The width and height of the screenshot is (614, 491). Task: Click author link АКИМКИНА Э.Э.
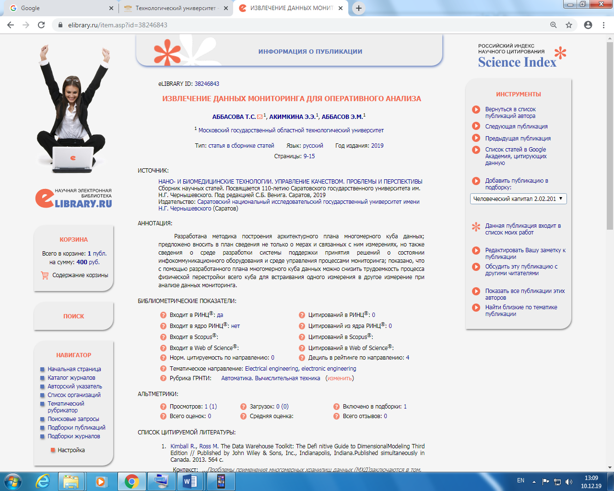[292, 117]
